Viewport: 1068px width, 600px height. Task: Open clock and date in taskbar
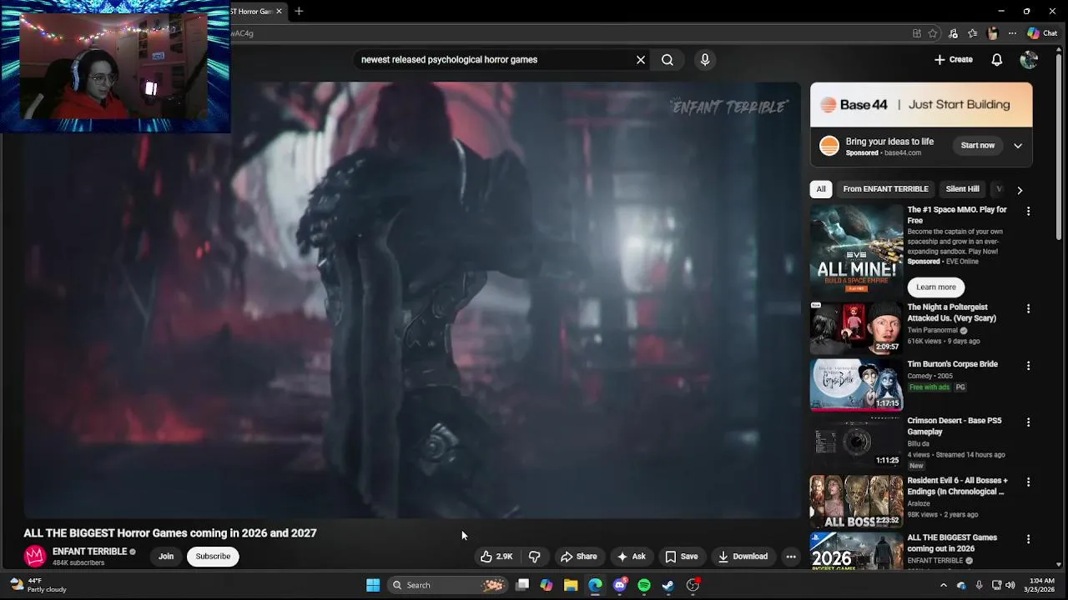click(1041, 585)
